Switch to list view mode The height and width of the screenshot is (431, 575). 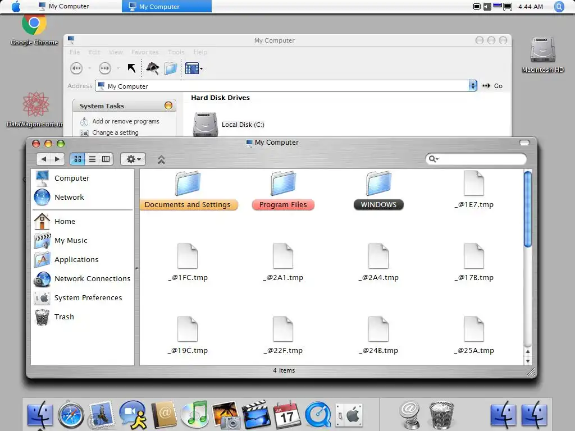[x=92, y=159]
